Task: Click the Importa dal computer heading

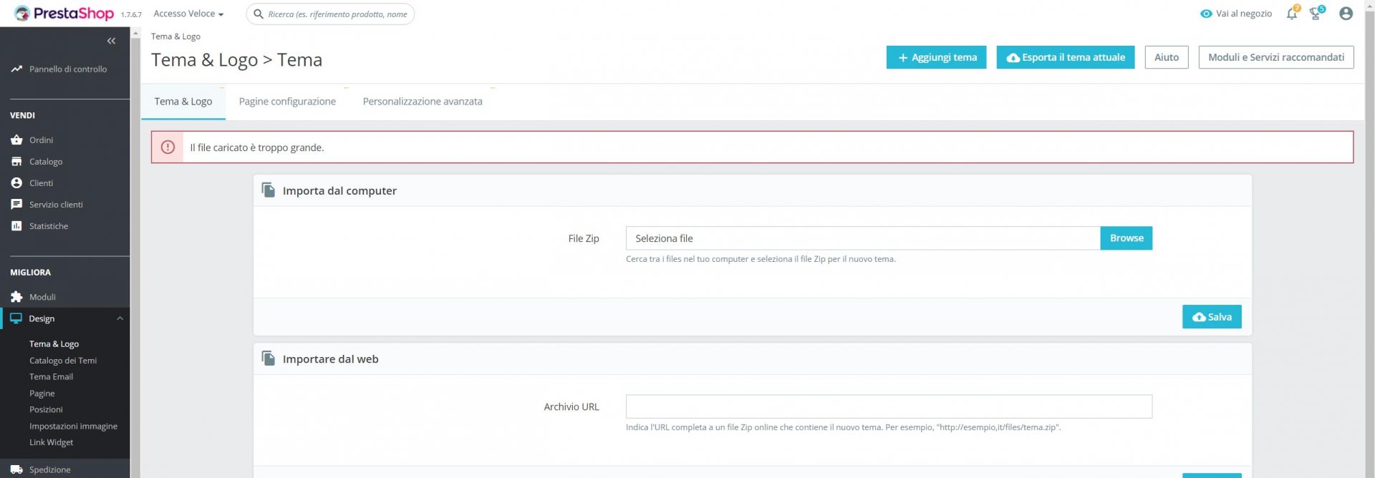Action: point(339,191)
